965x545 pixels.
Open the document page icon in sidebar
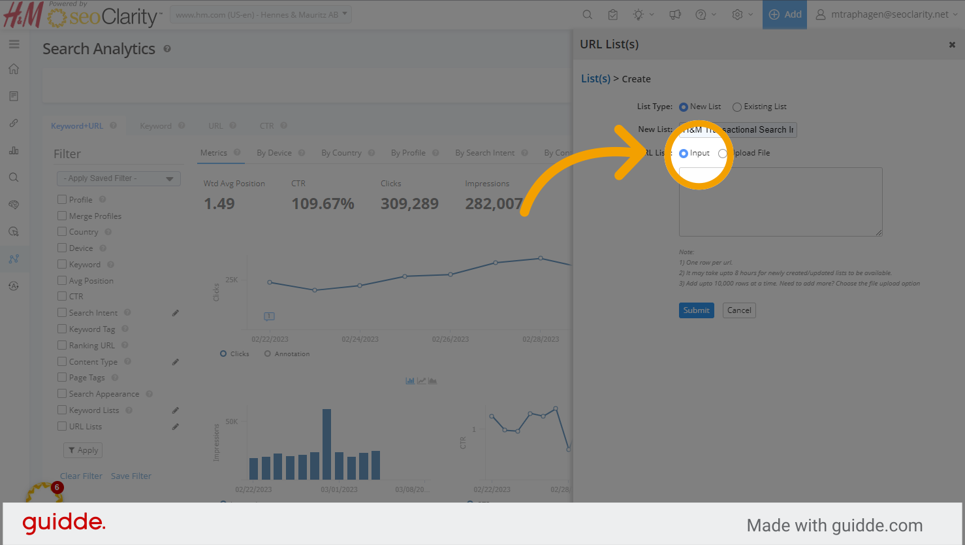click(14, 96)
